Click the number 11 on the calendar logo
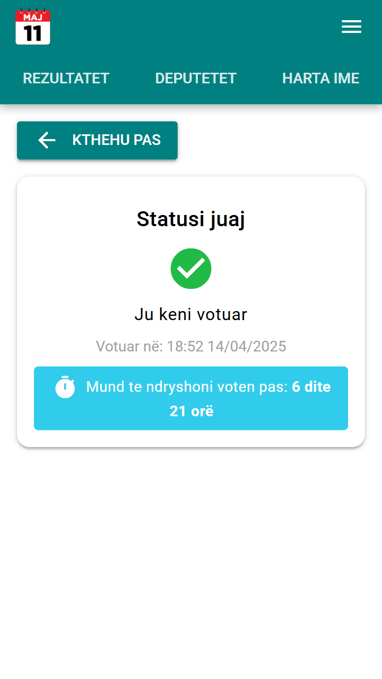This screenshot has height=679, width=382. pyautogui.click(x=33, y=33)
